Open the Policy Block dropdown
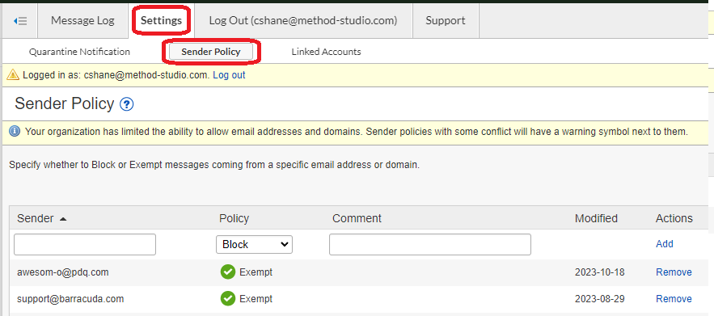This screenshot has height=316, width=714. [x=254, y=245]
